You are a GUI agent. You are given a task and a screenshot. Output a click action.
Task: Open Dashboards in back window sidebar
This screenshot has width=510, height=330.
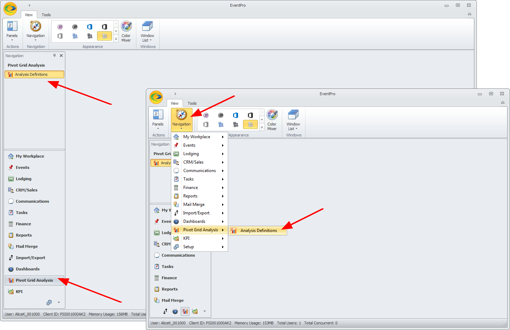(34, 269)
